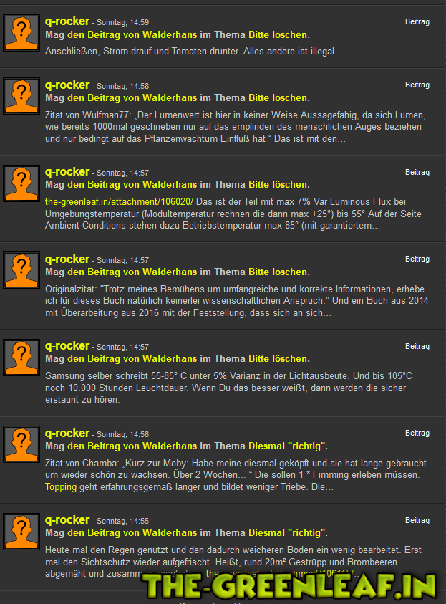Viewport: 446px width, 604px height.
Task: Open the-greenleaf.in/attachment/106020 link
Action: click(x=119, y=202)
